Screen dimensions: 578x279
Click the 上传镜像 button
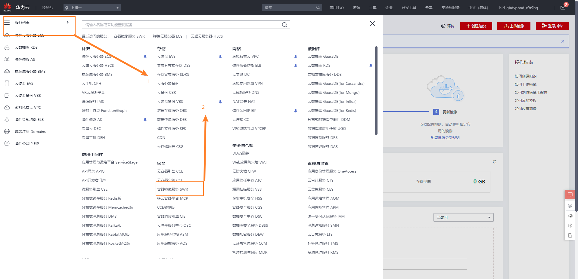tap(514, 26)
